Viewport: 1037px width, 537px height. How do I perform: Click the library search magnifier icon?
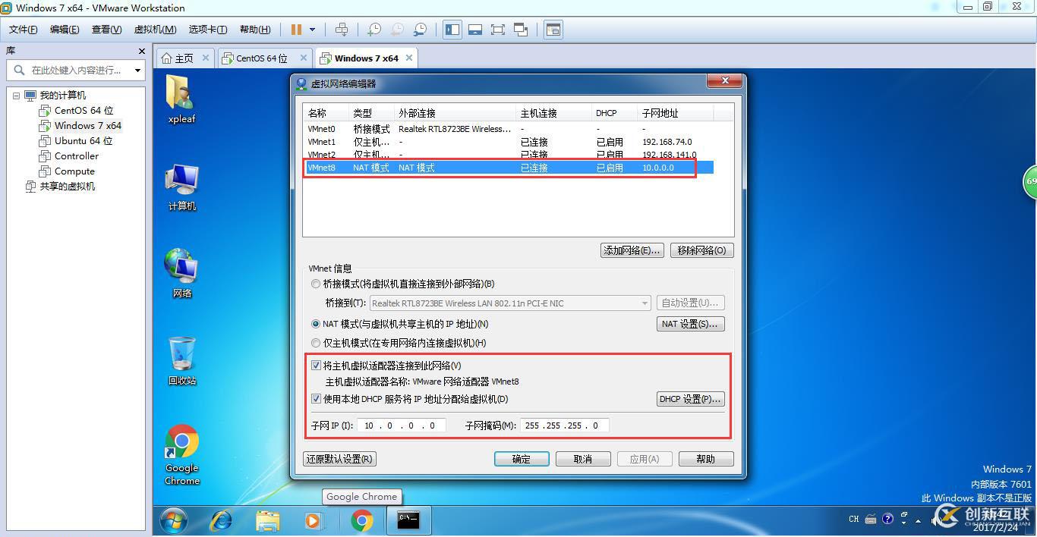[x=18, y=70]
